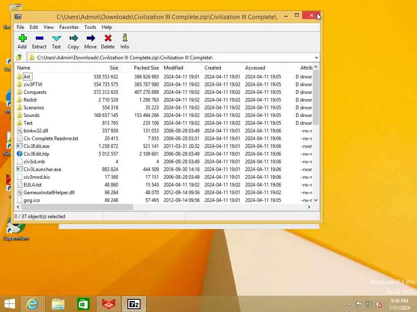Open File Explorer from the taskbar

pos(58,304)
